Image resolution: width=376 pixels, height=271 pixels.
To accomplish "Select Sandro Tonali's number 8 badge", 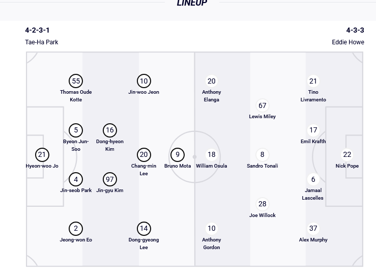I will coord(263,154).
